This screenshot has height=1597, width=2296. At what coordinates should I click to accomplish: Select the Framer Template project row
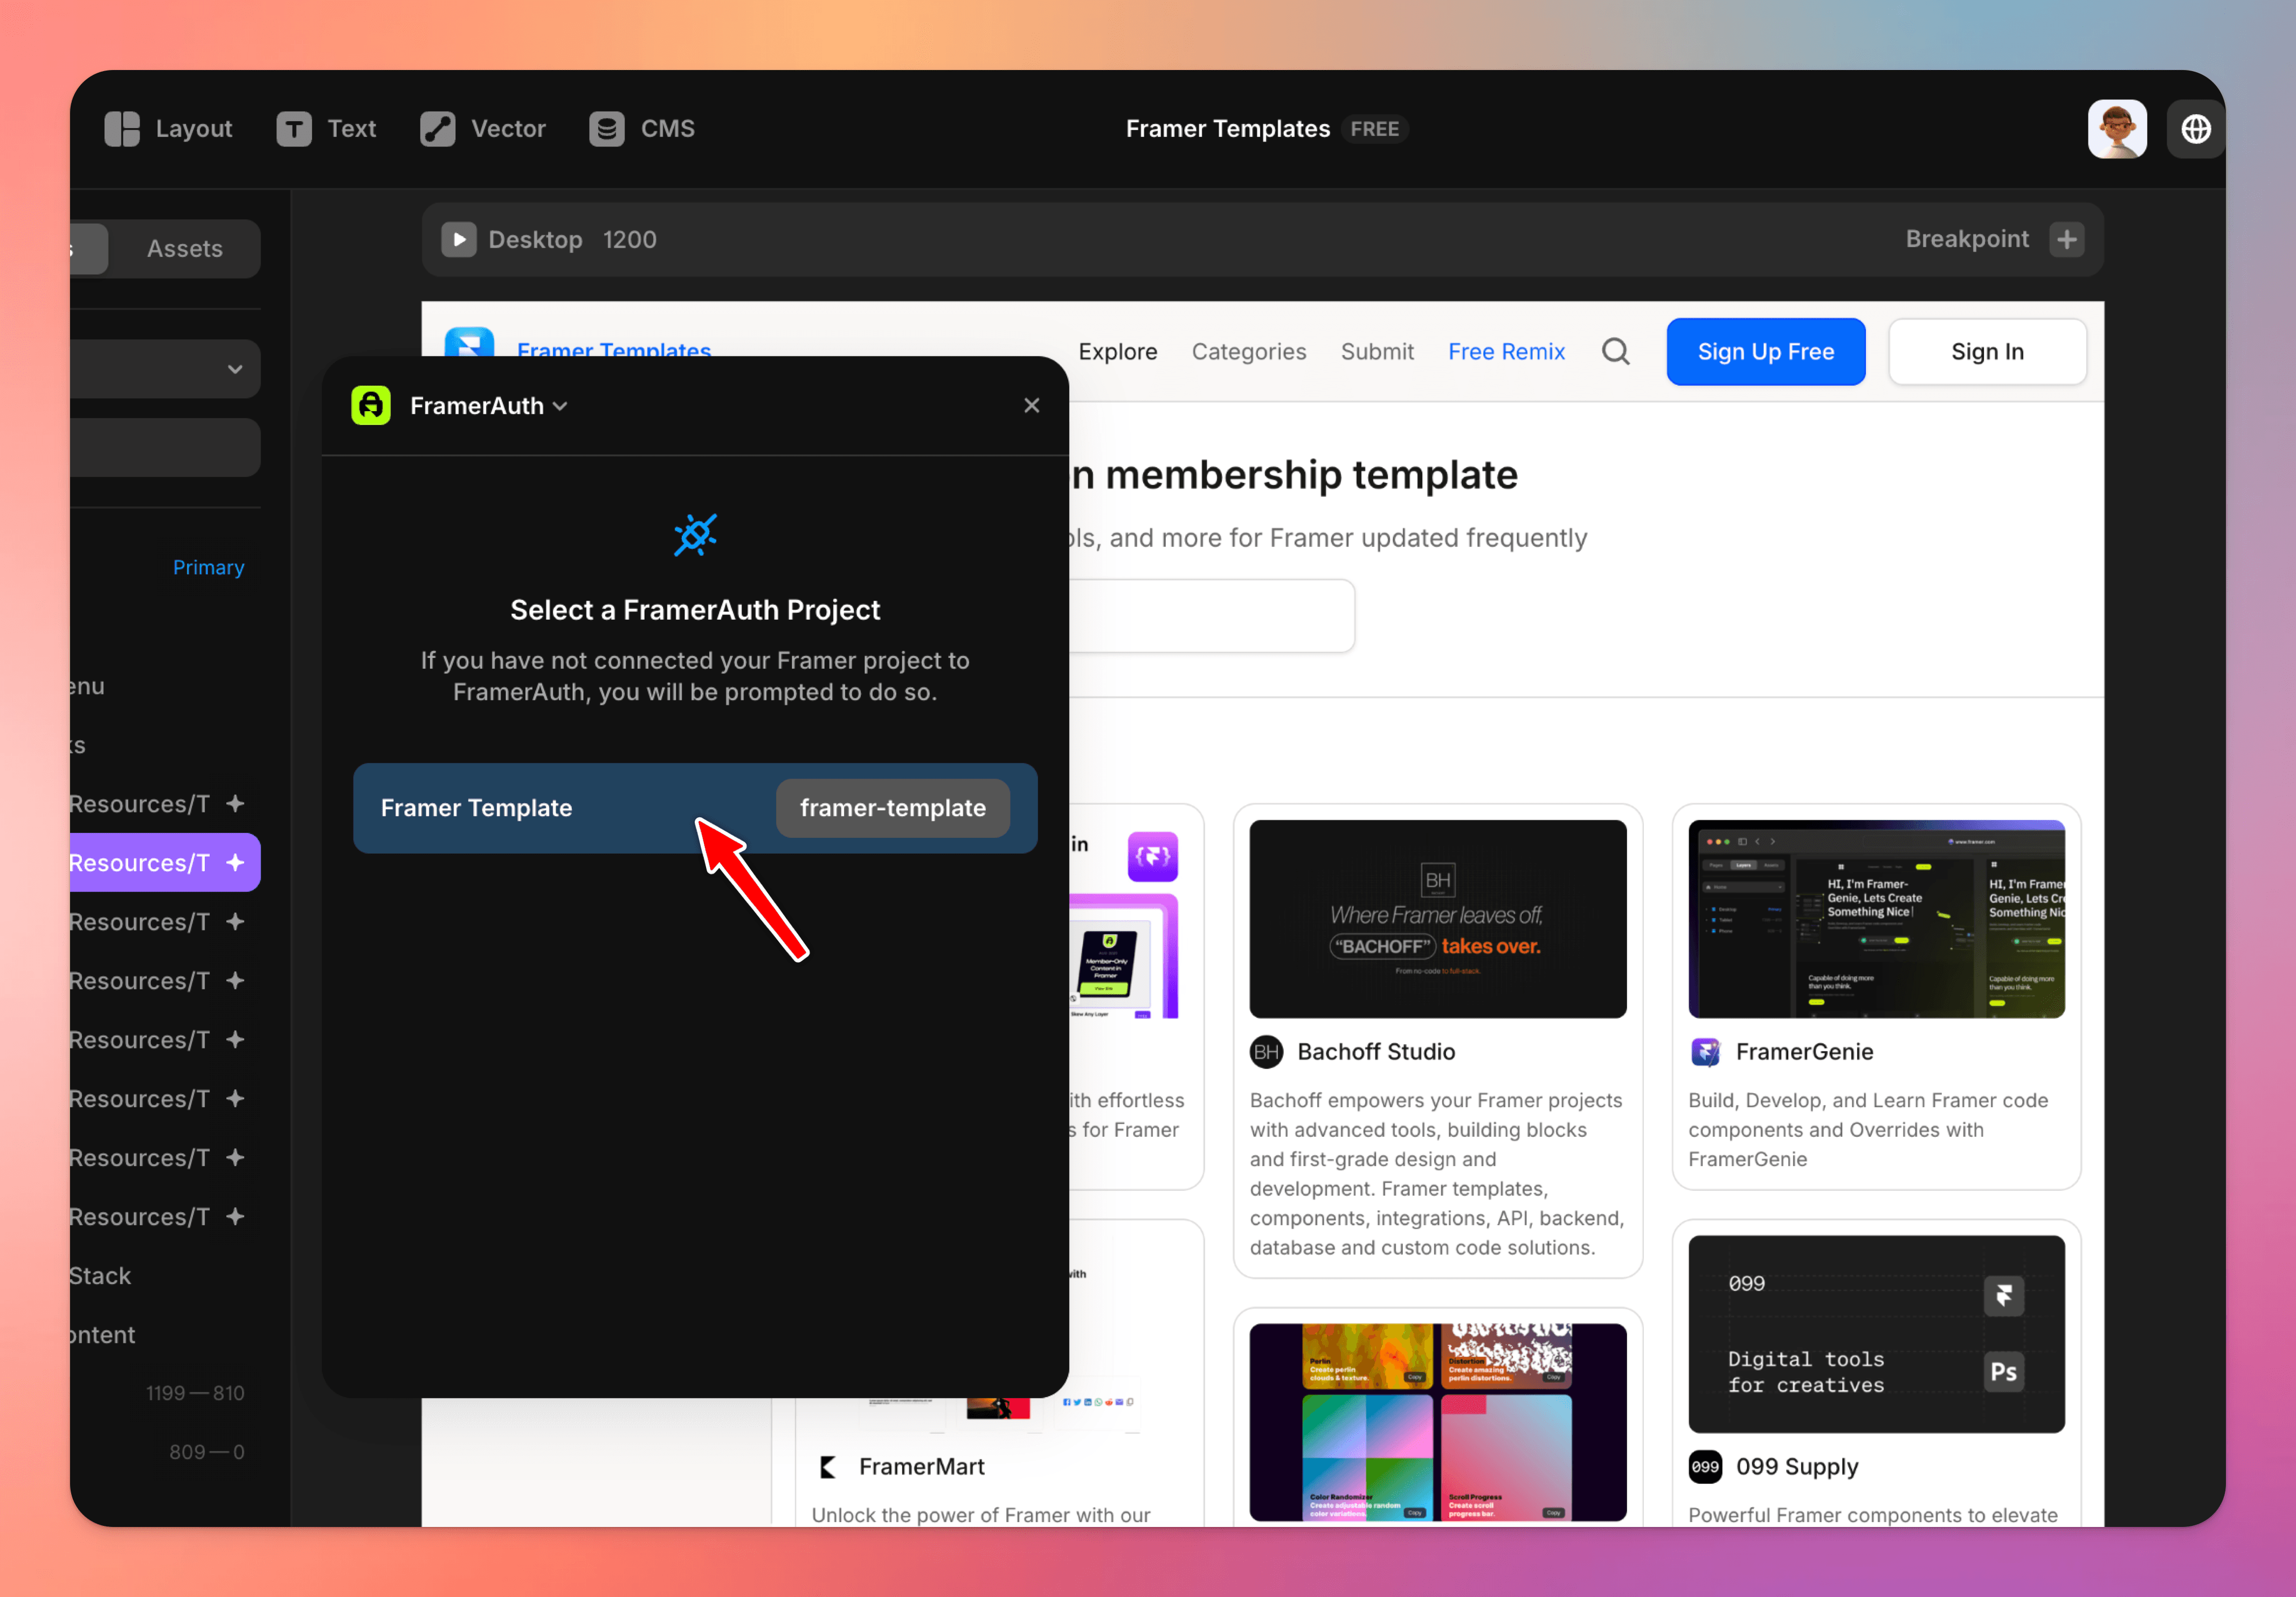[x=695, y=808]
